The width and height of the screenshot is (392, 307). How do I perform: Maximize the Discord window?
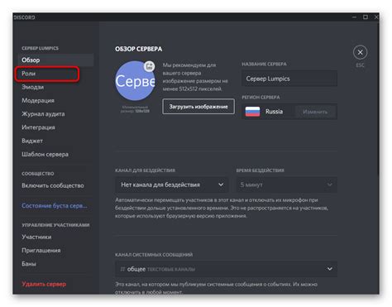click(x=366, y=17)
